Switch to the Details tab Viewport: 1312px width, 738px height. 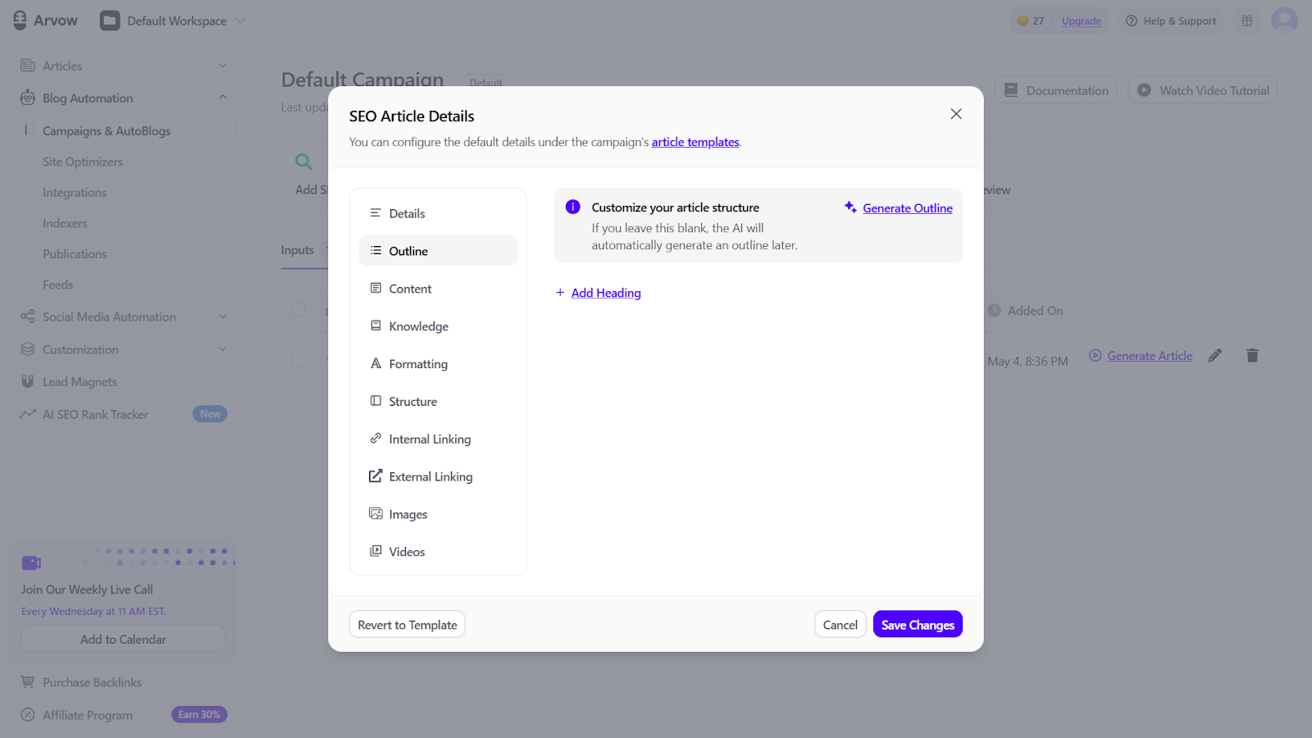click(407, 212)
